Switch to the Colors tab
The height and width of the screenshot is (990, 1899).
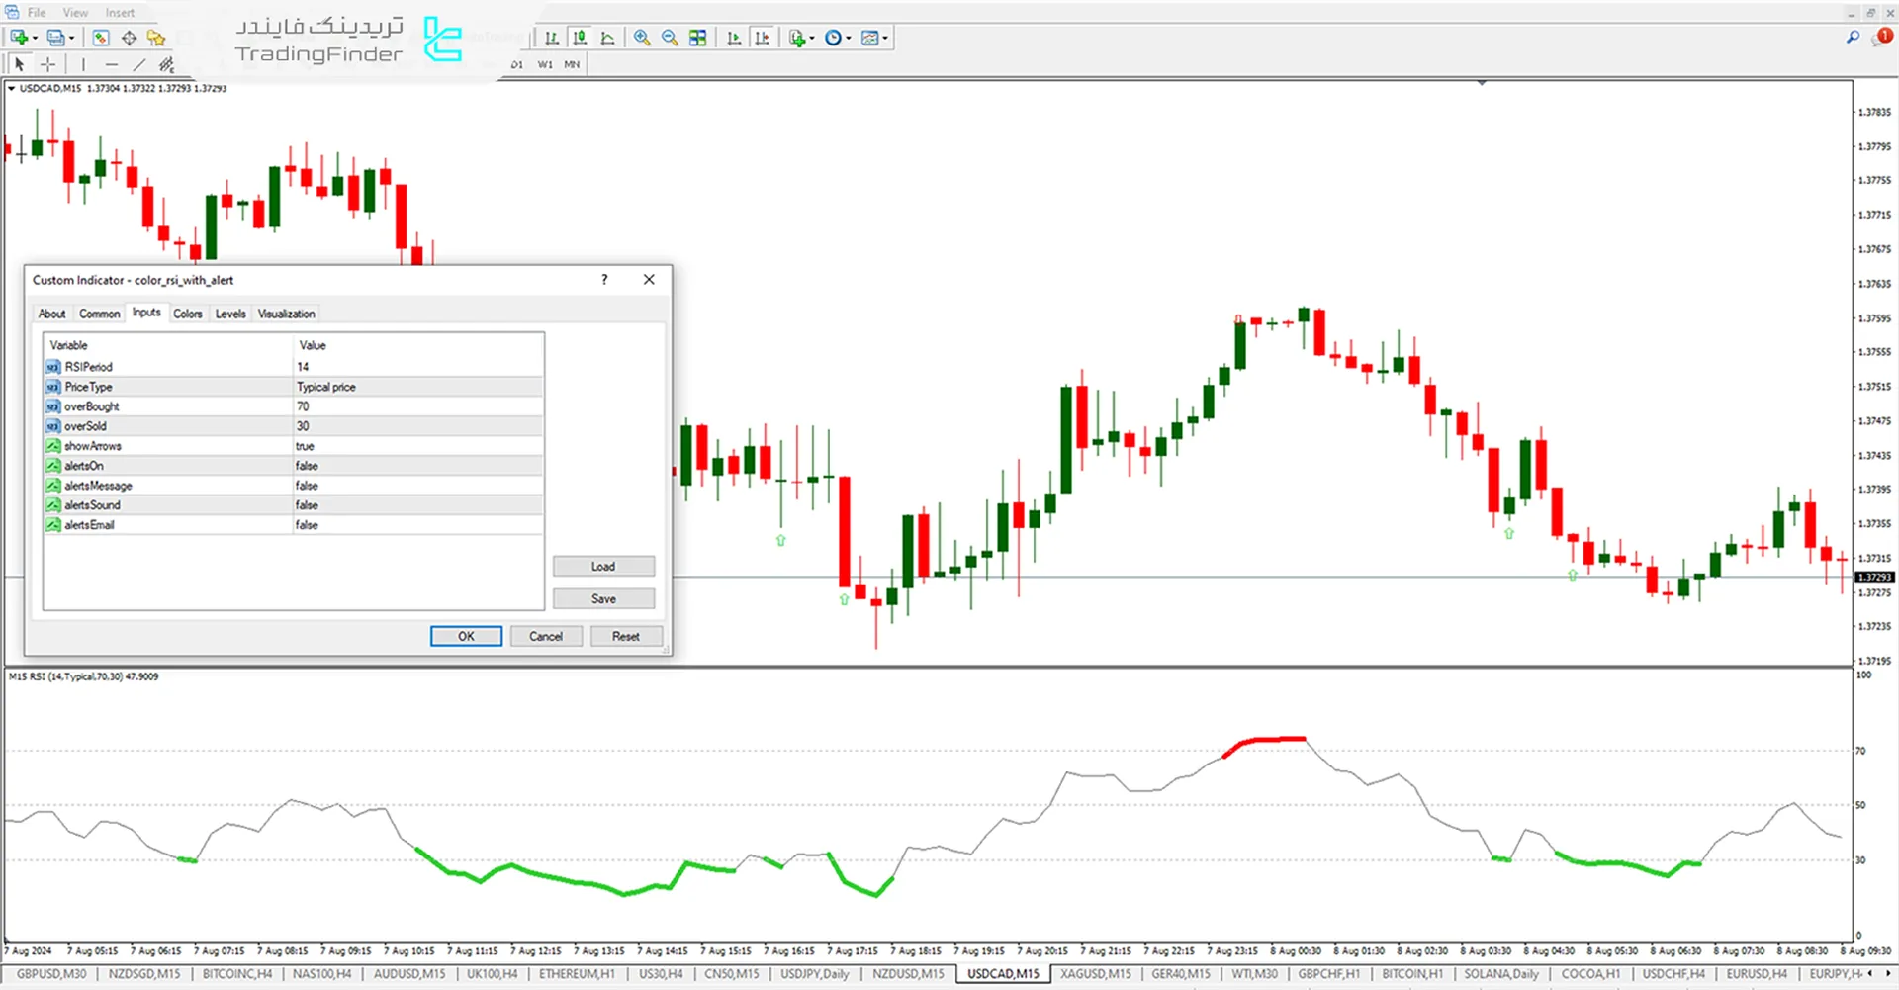(x=188, y=314)
